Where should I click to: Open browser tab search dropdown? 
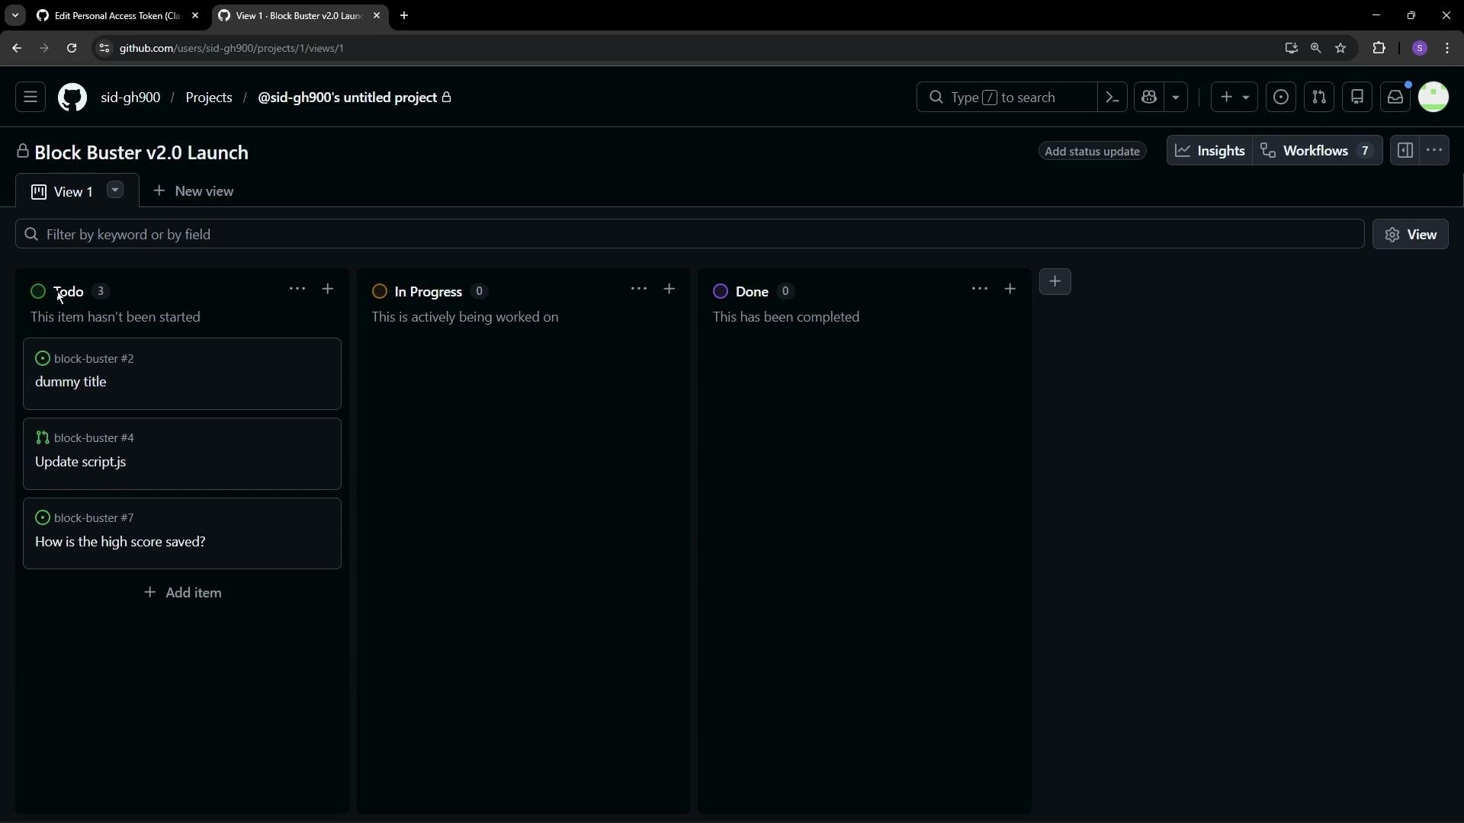14,16
